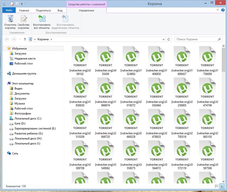The width and height of the screenshot is (227, 192).
Task: Open the Файл tab
Action: coord(9,10)
